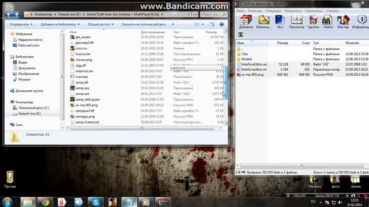
Task: Select Документы library in sidebar
Action: tap(27, 68)
